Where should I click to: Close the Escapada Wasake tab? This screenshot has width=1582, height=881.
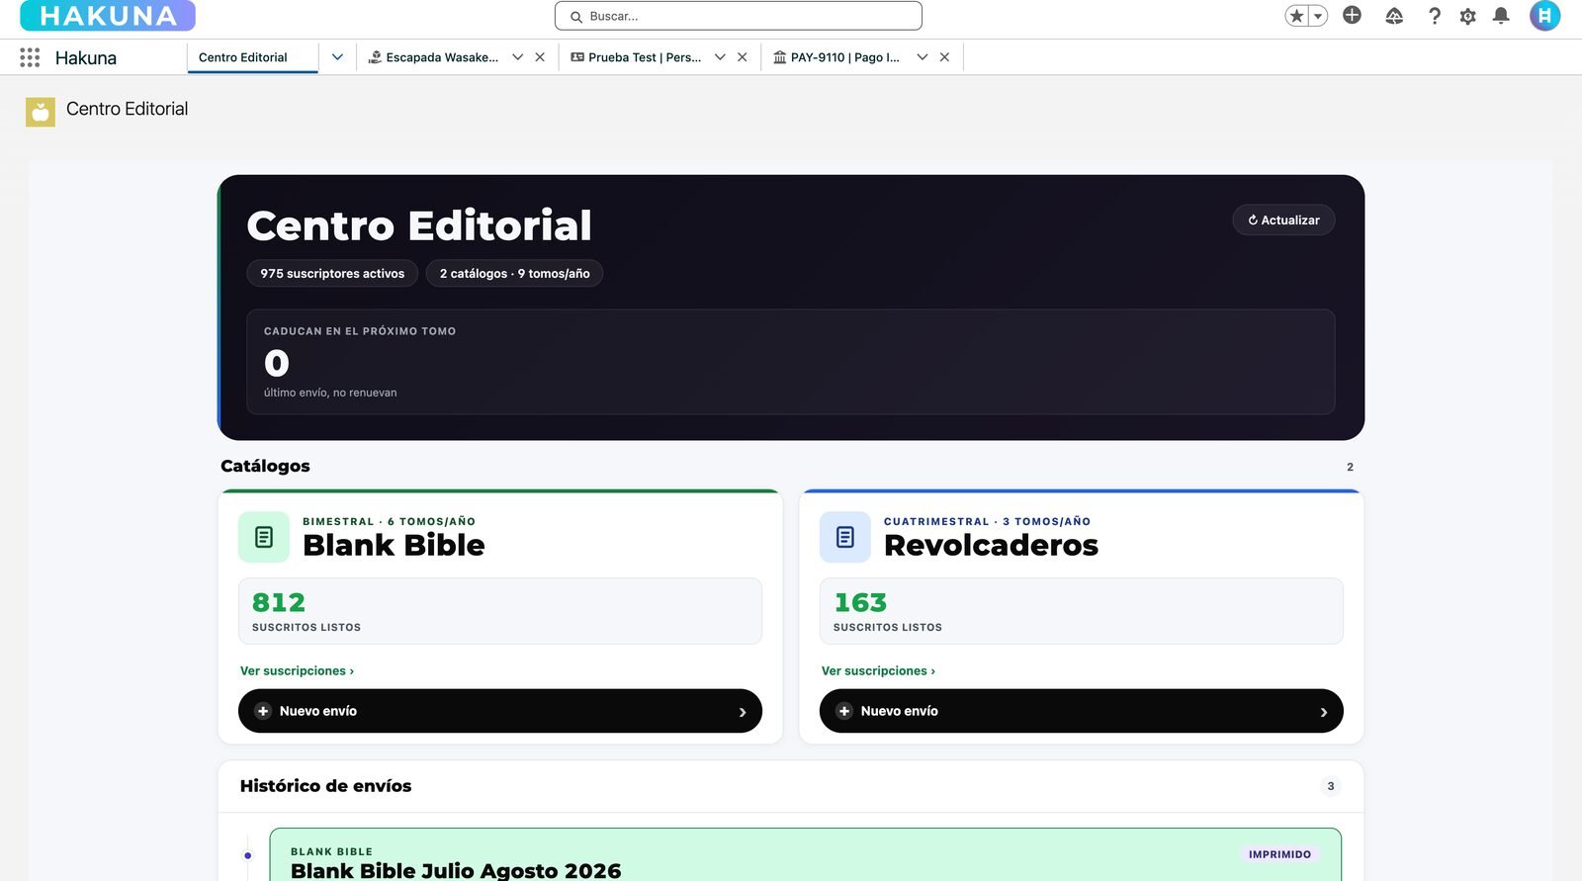[540, 57]
